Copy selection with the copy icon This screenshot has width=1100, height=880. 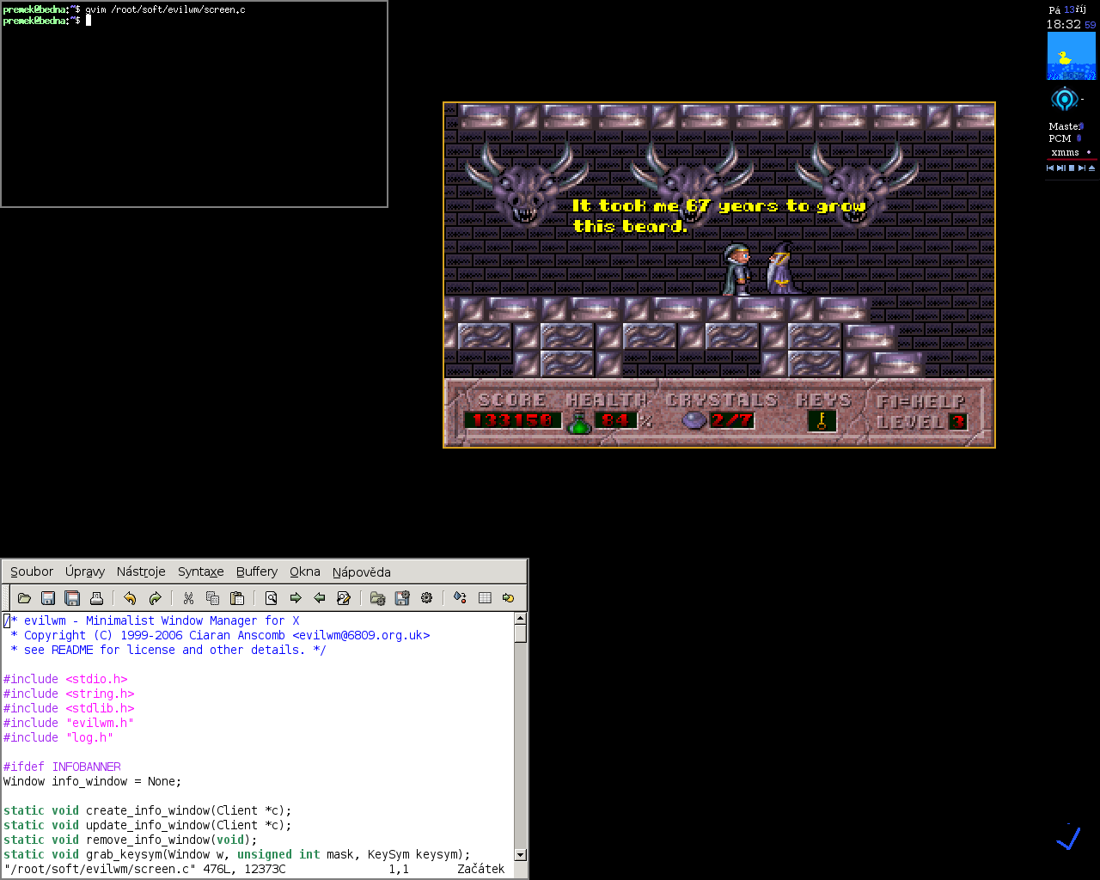tap(212, 598)
